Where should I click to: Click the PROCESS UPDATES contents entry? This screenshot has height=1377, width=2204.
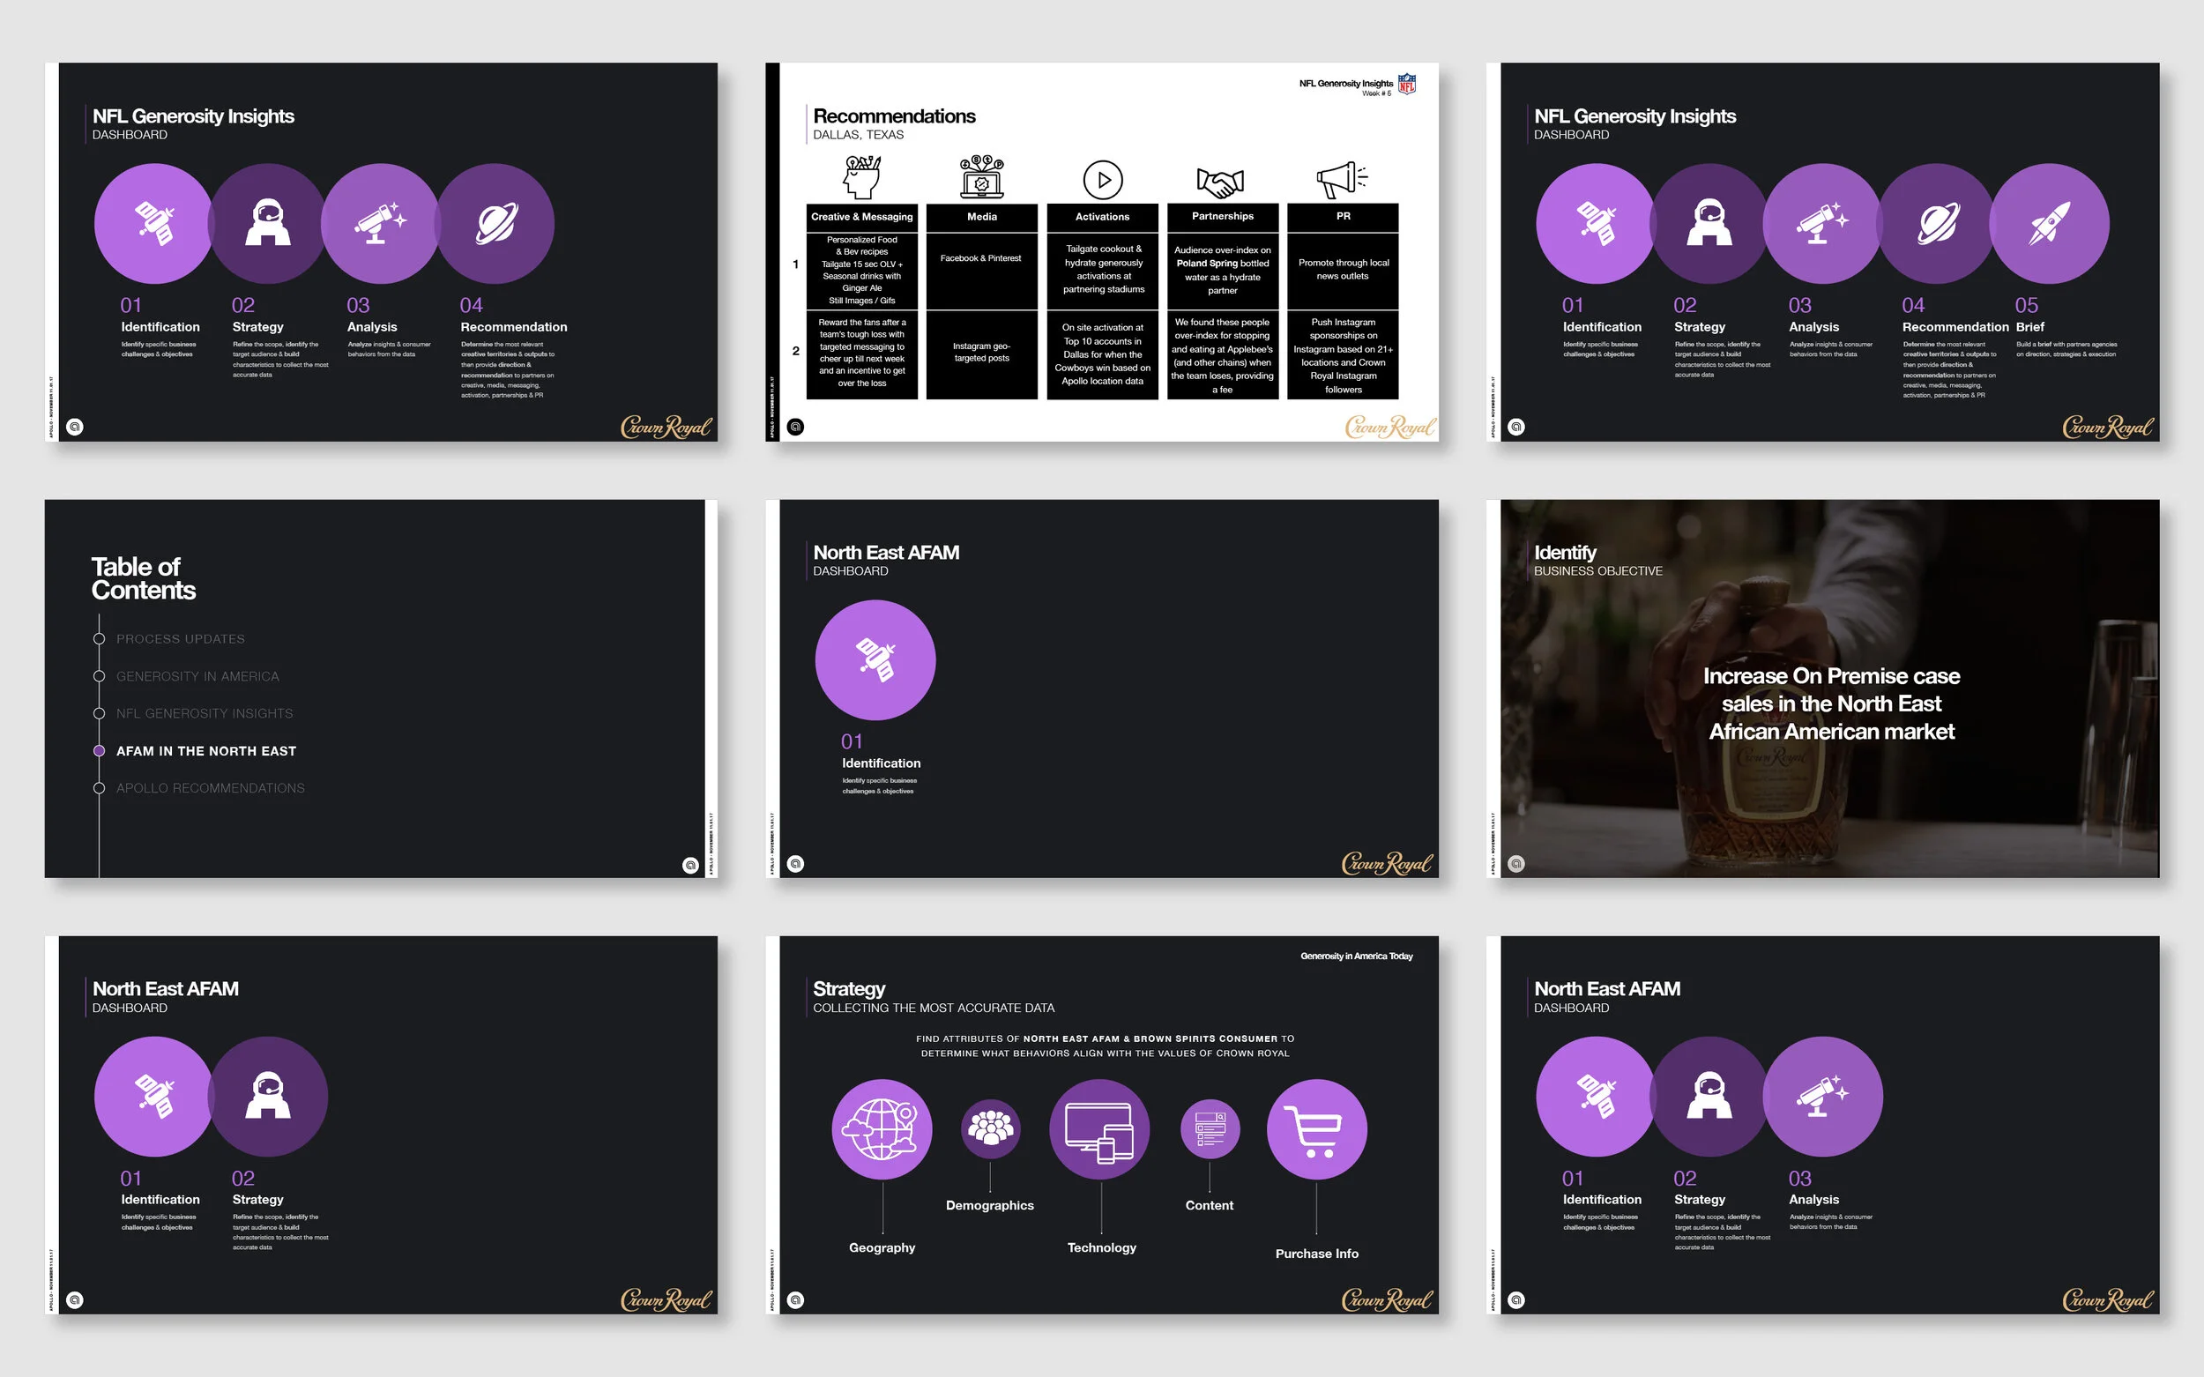pyautogui.click(x=181, y=639)
